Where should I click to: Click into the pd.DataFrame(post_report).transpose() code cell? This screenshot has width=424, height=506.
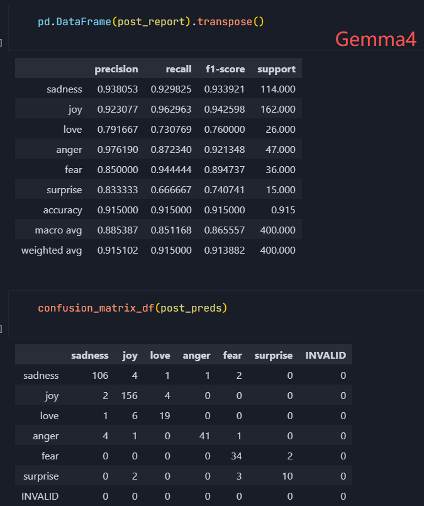click(x=216, y=27)
